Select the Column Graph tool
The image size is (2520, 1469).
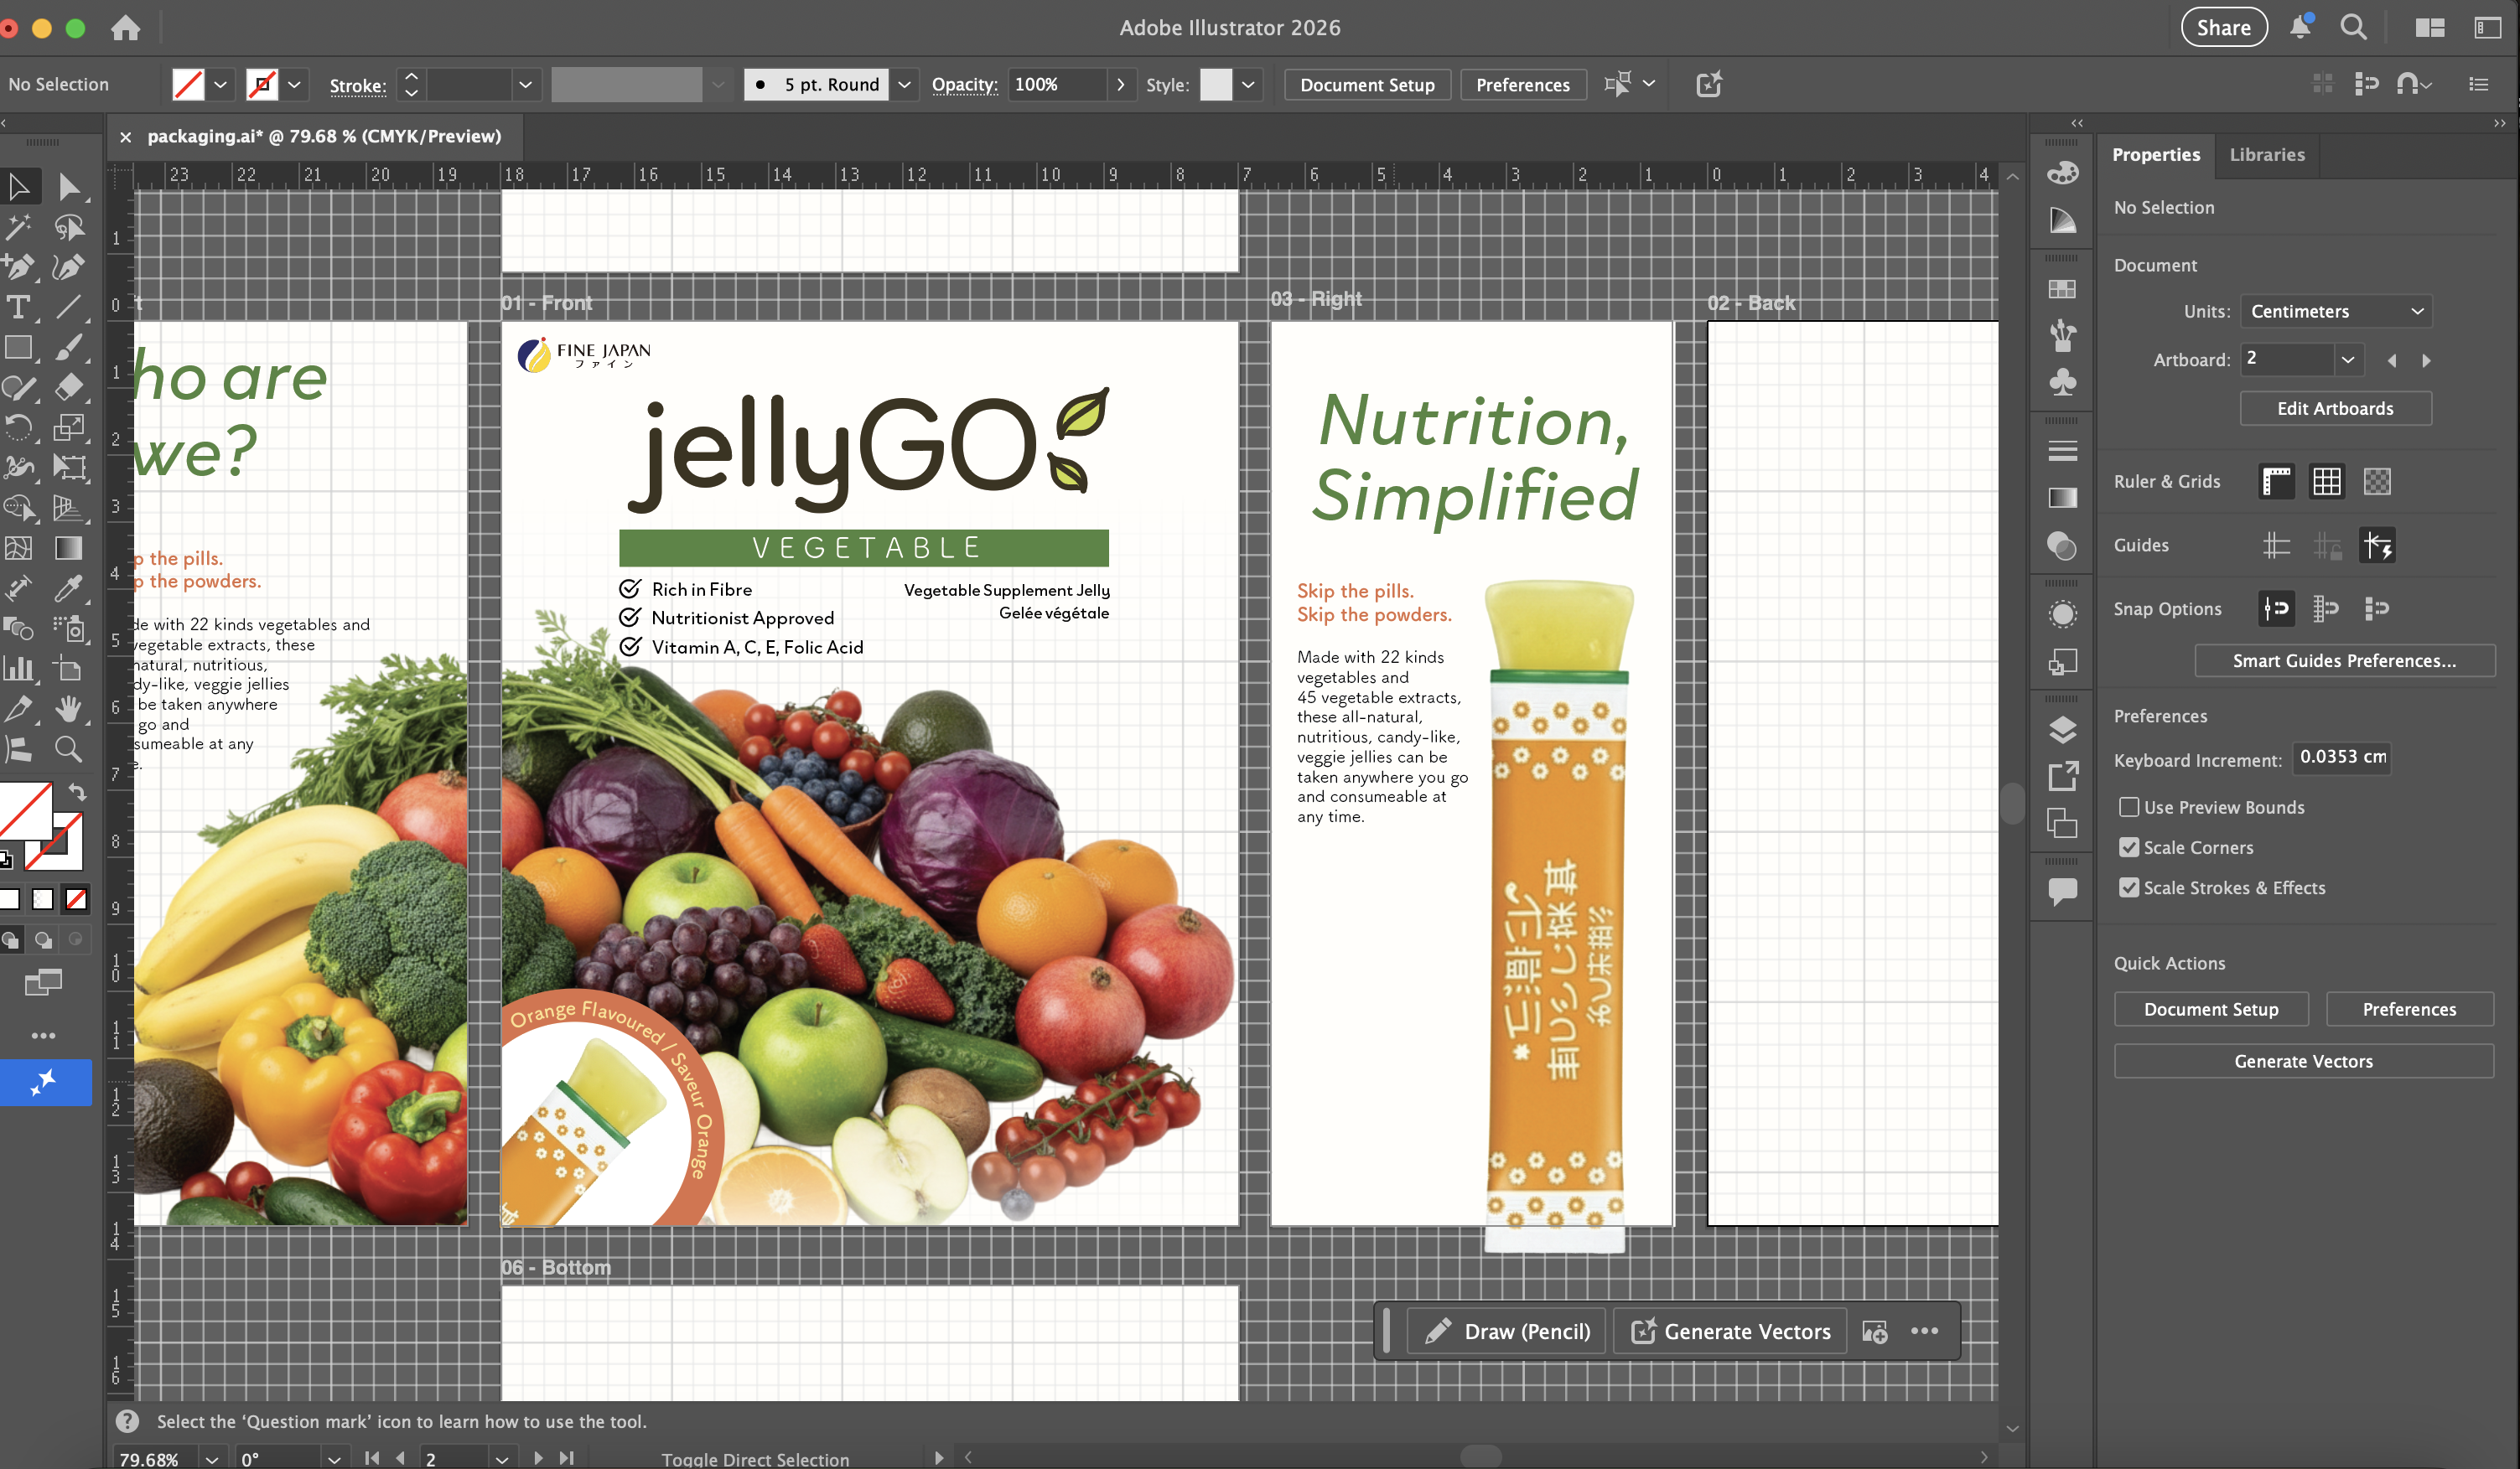(x=19, y=669)
